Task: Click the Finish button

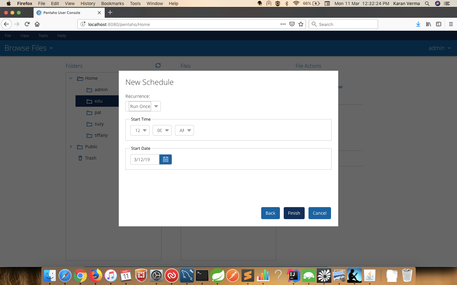Action: tap(294, 213)
